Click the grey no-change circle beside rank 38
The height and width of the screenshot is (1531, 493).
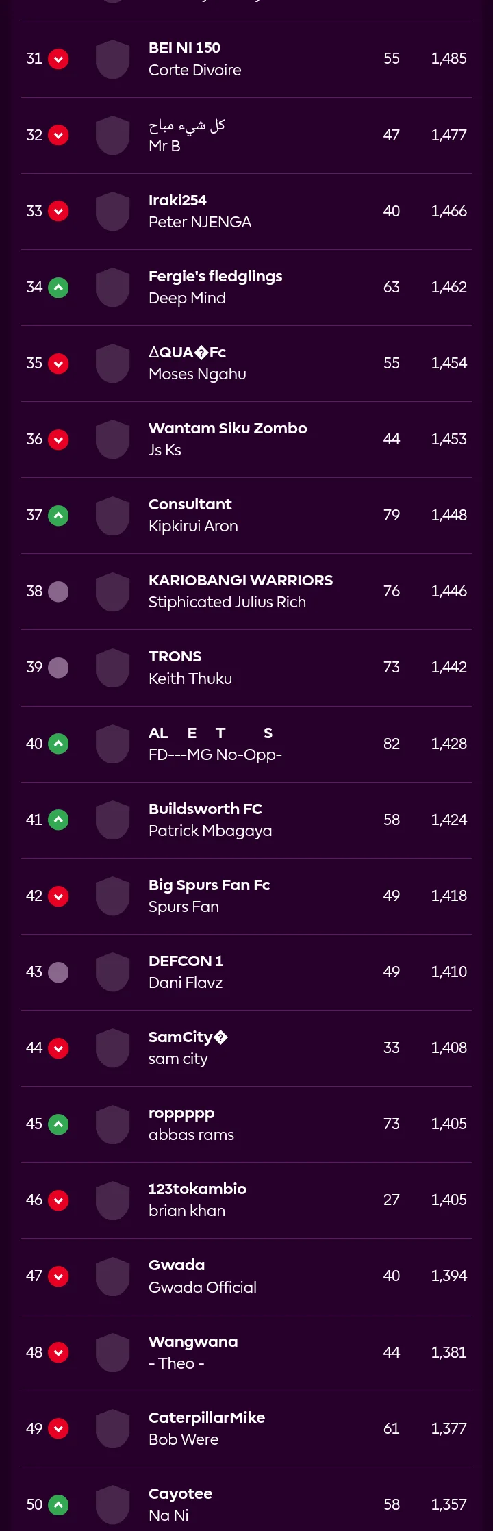point(58,592)
